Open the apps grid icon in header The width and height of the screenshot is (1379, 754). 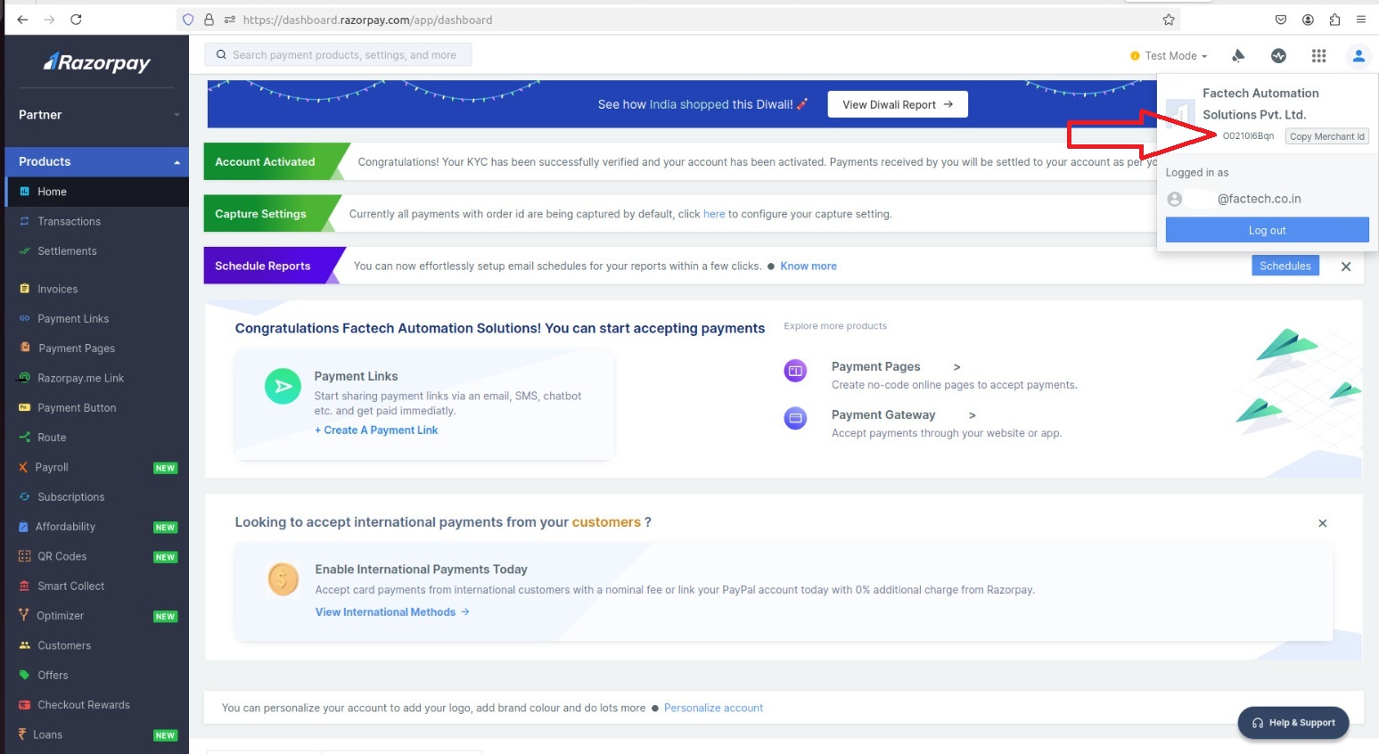point(1318,55)
